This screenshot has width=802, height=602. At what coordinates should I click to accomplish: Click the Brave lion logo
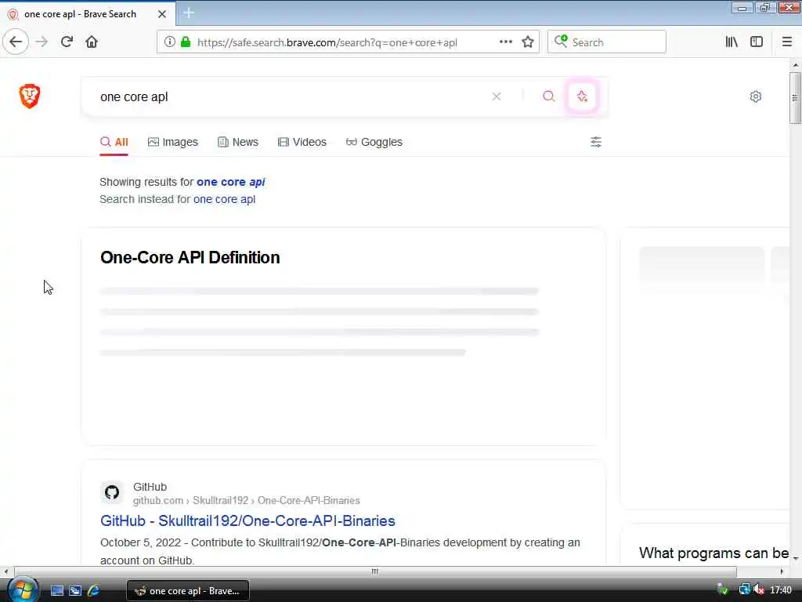tap(30, 96)
